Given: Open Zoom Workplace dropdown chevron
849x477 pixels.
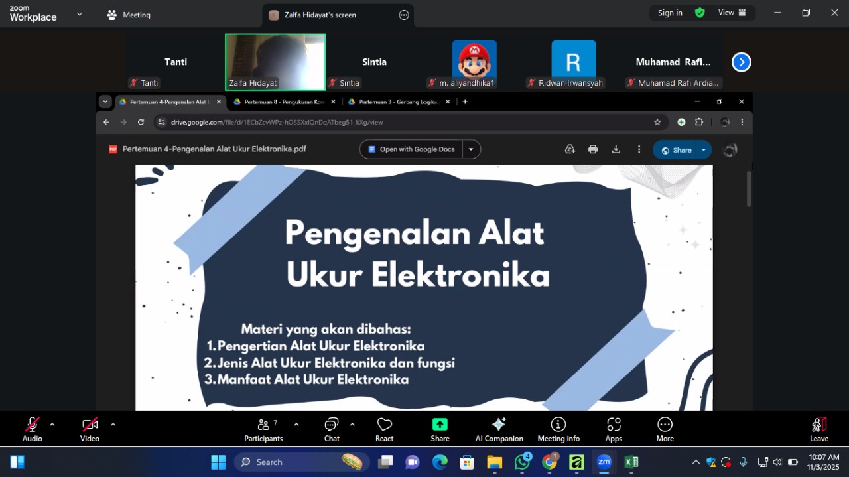Looking at the screenshot, I should (80, 14).
